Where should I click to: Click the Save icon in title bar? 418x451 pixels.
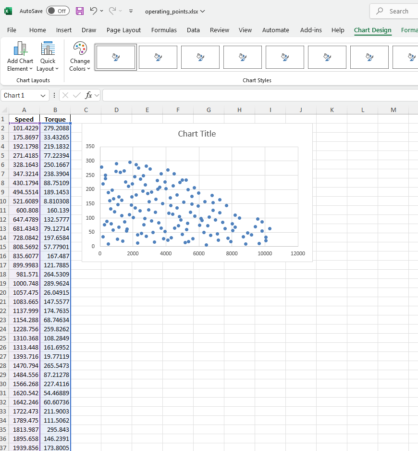pos(80,11)
